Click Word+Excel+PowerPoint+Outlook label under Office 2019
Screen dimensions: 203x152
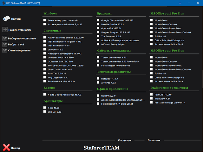click(173, 69)
